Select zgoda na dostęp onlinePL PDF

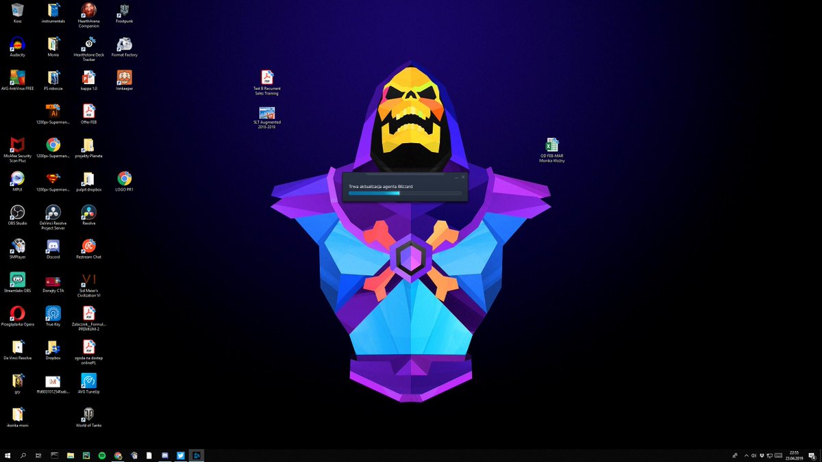click(88, 351)
